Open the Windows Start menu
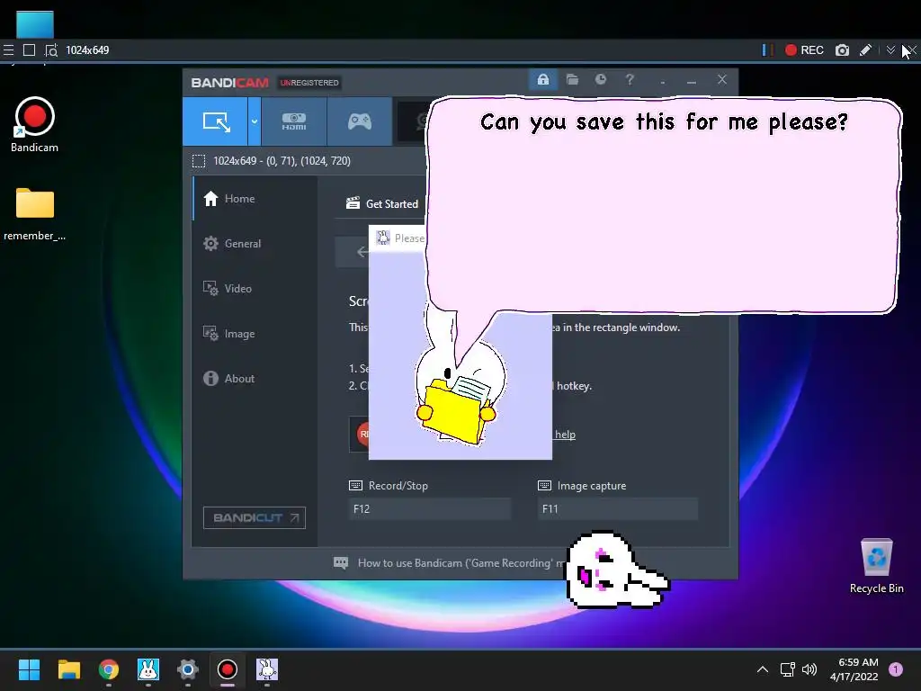The height and width of the screenshot is (691, 921). (29, 669)
